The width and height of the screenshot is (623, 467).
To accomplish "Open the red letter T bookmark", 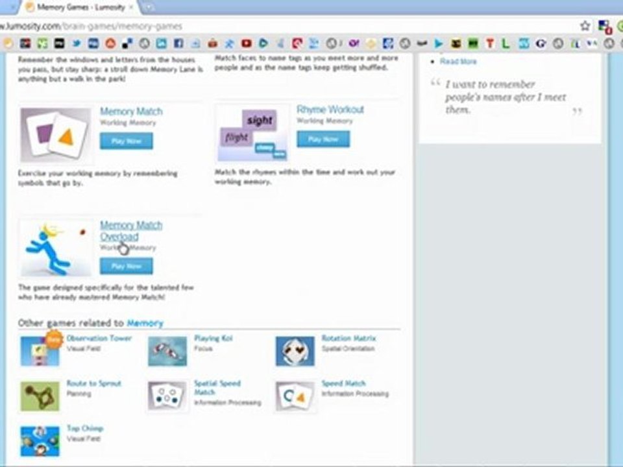I will point(490,43).
